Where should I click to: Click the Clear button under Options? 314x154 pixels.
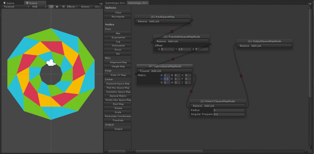tap(118, 12)
